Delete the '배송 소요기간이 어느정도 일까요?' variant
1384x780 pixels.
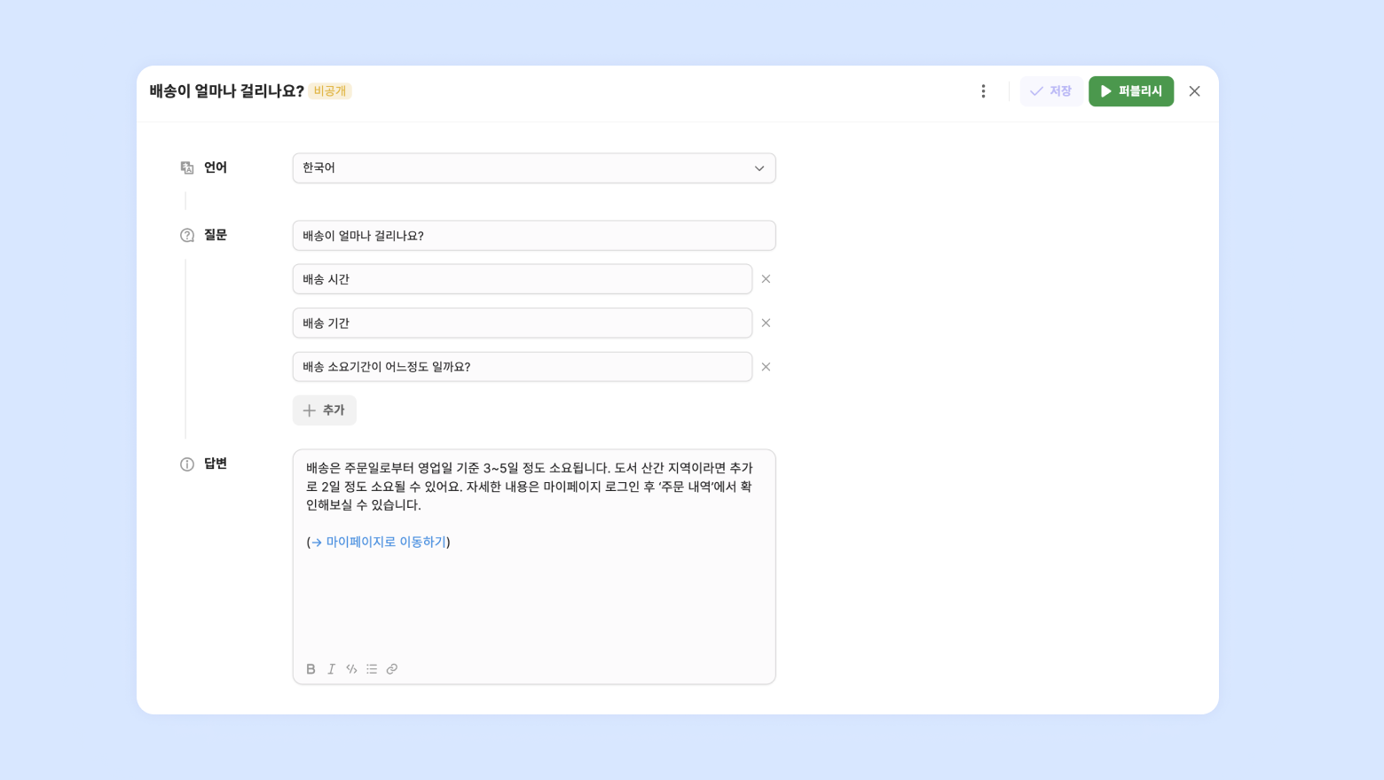pyautogui.click(x=766, y=367)
